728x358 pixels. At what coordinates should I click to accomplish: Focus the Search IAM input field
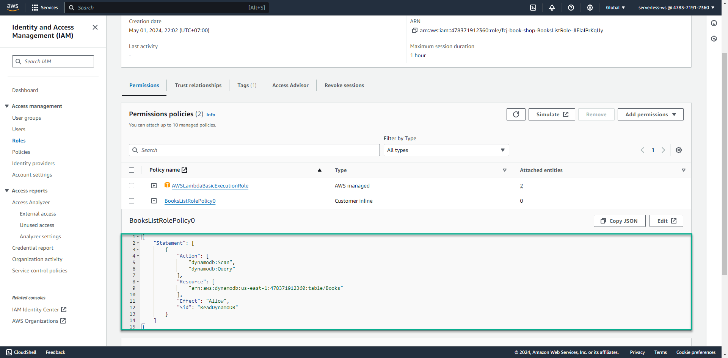click(x=53, y=61)
